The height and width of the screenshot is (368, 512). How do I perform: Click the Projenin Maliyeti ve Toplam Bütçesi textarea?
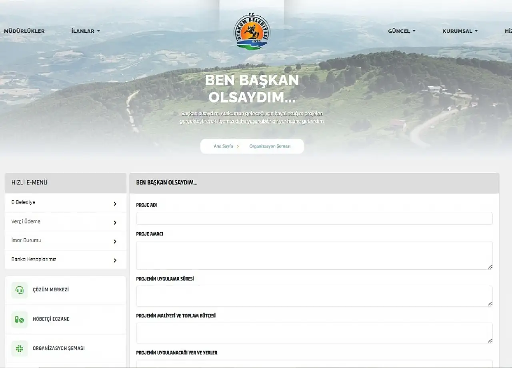(314, 333)
